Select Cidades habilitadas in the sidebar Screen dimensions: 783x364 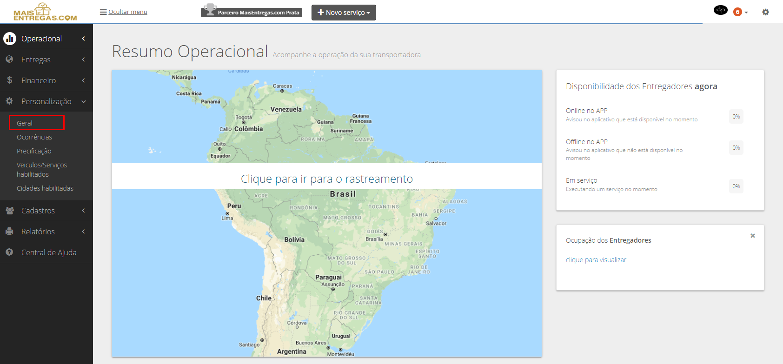(x=45, y=188)
